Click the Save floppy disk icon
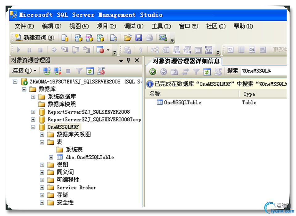This screenshot has width=296, height=216. [138, 38]
